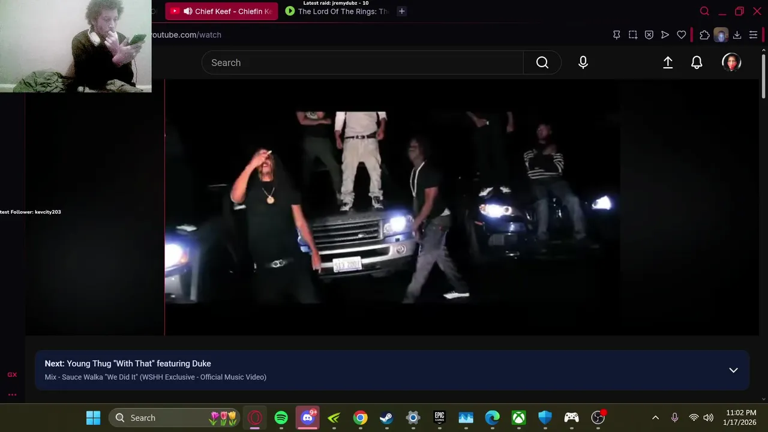Click the system tray microphone icon
Viewport: 768px width, 432px height.
pos(674,418)
